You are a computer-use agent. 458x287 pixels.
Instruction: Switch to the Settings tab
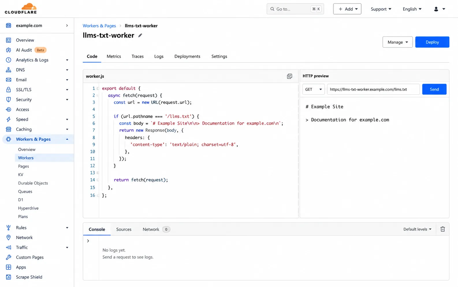(x=219, y=56)
